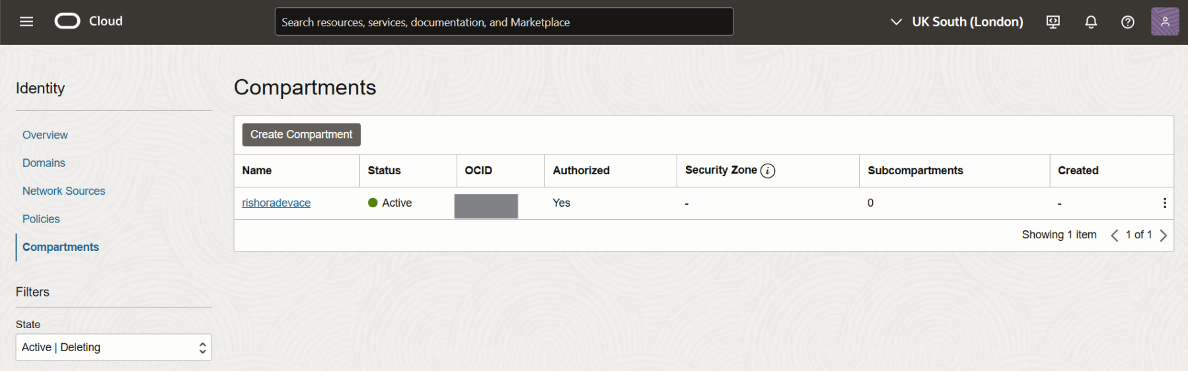Open the notifications bell
The width and height of the screenshot is (1188, 371).
(x=1091, y=22)
